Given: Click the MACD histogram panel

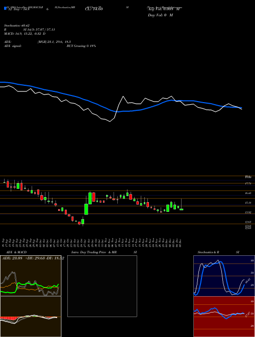Looking at the screenshot, I should pyautogui.click(x=31, y=317).
